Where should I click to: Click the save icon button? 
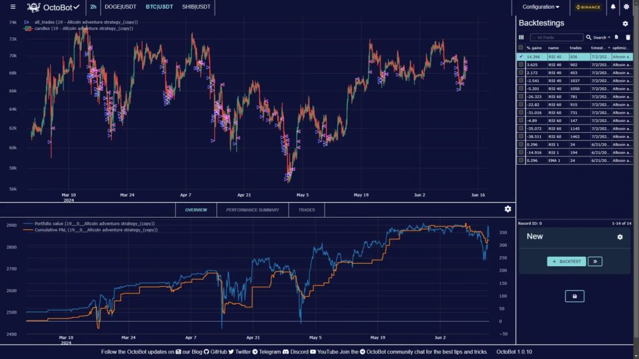point(575,296)
